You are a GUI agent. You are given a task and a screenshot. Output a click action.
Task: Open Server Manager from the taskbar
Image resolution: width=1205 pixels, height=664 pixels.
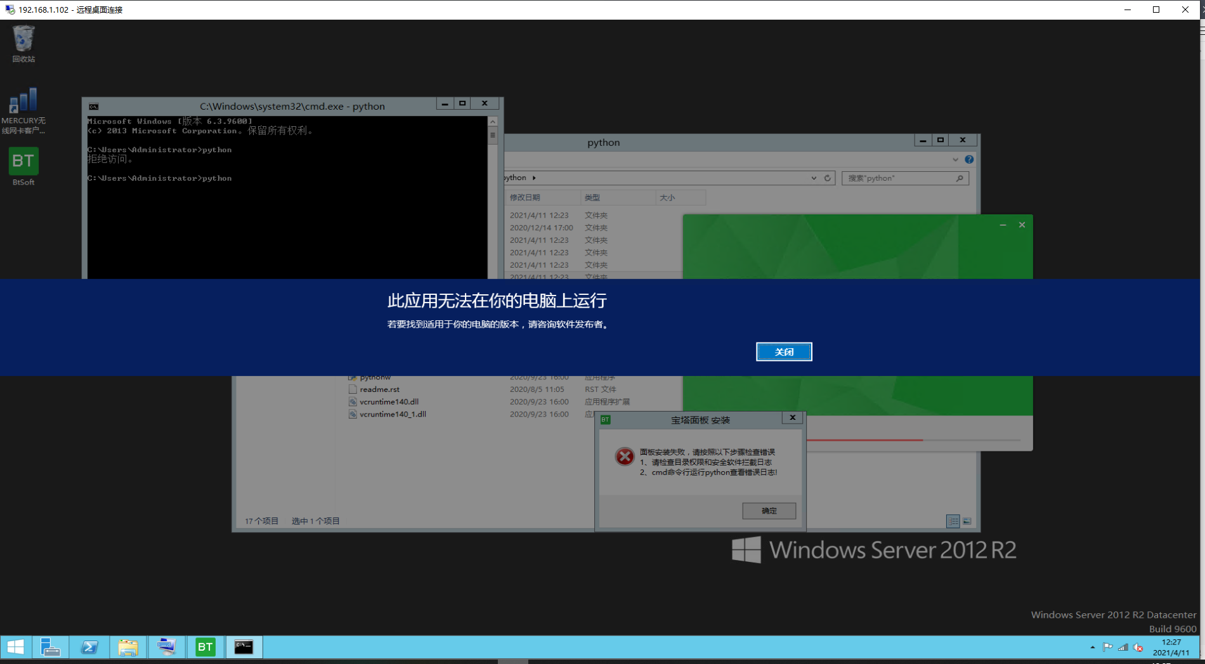(50, 648)
